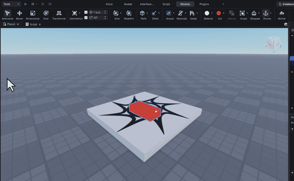
Task: Expand the pause options dropdown arrow
Action: point(37,4)
